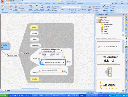Insert a Sujet secondaire subtopic

coord(16,8)
